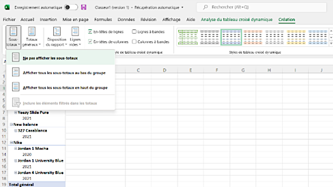Image resolution: width=333 pixels, height=187 pixels.
Task: Open the Formules ribbon tab
Action: (x=103, y=20)
